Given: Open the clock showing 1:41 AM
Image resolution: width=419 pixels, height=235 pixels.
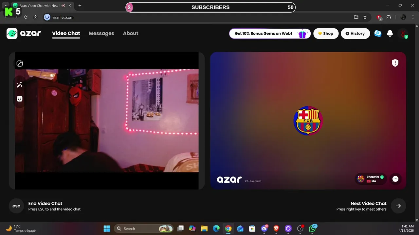Looking at the screenshot, I should click(x=406, y=228).
